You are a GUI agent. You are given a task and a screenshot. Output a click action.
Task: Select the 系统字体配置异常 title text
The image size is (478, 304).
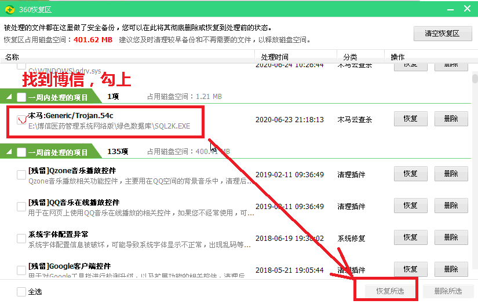click(x=58, y=235)
